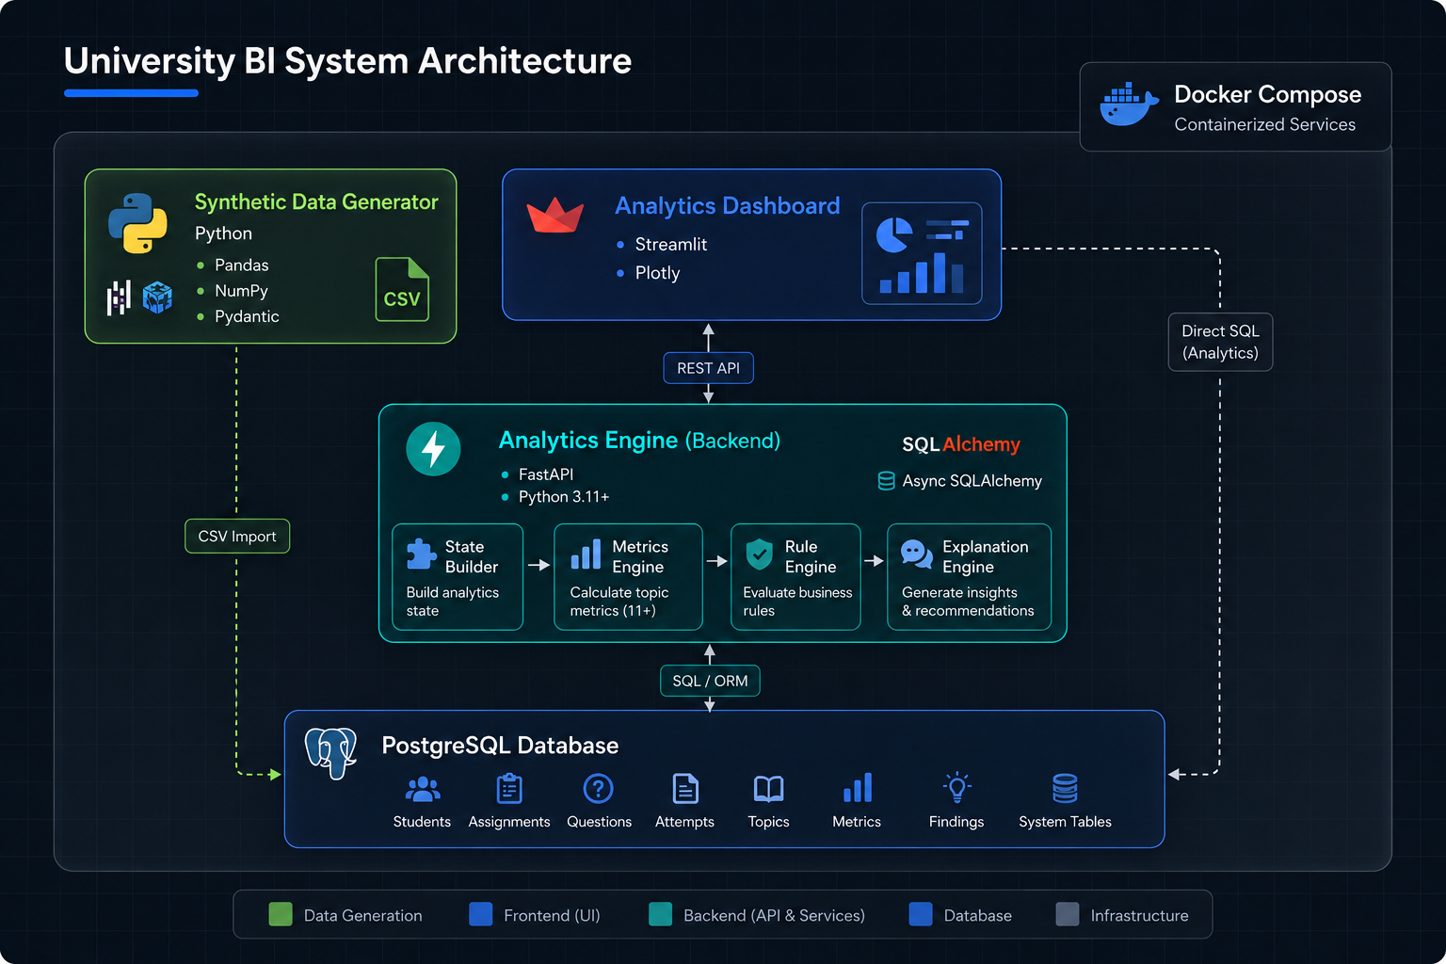1446x964 pixels.
Task: Click the teal Backend legend swatch
Action: (x=661, y=914)
